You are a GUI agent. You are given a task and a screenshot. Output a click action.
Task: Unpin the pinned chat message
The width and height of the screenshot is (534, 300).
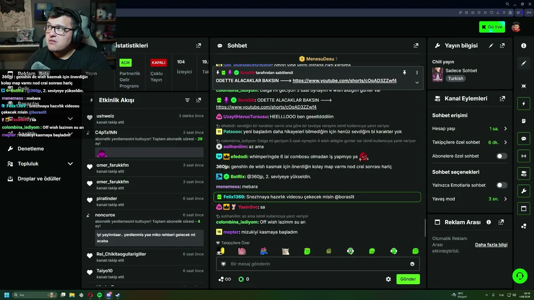[x=404, y=72]
